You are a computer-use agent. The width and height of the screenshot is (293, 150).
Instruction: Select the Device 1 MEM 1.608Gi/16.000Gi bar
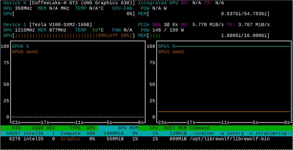(204, 36)
